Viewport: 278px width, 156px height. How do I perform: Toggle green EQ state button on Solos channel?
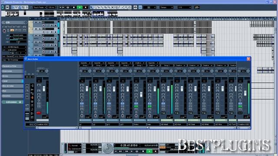coord(136,107)
